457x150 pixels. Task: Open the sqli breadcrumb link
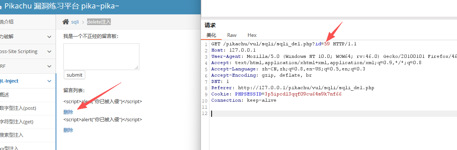75,22
